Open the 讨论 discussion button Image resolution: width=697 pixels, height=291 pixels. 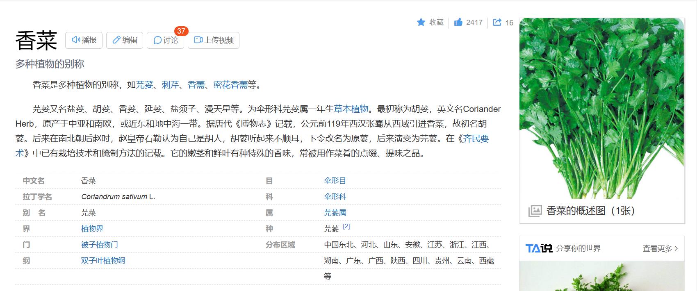(165, 40)
